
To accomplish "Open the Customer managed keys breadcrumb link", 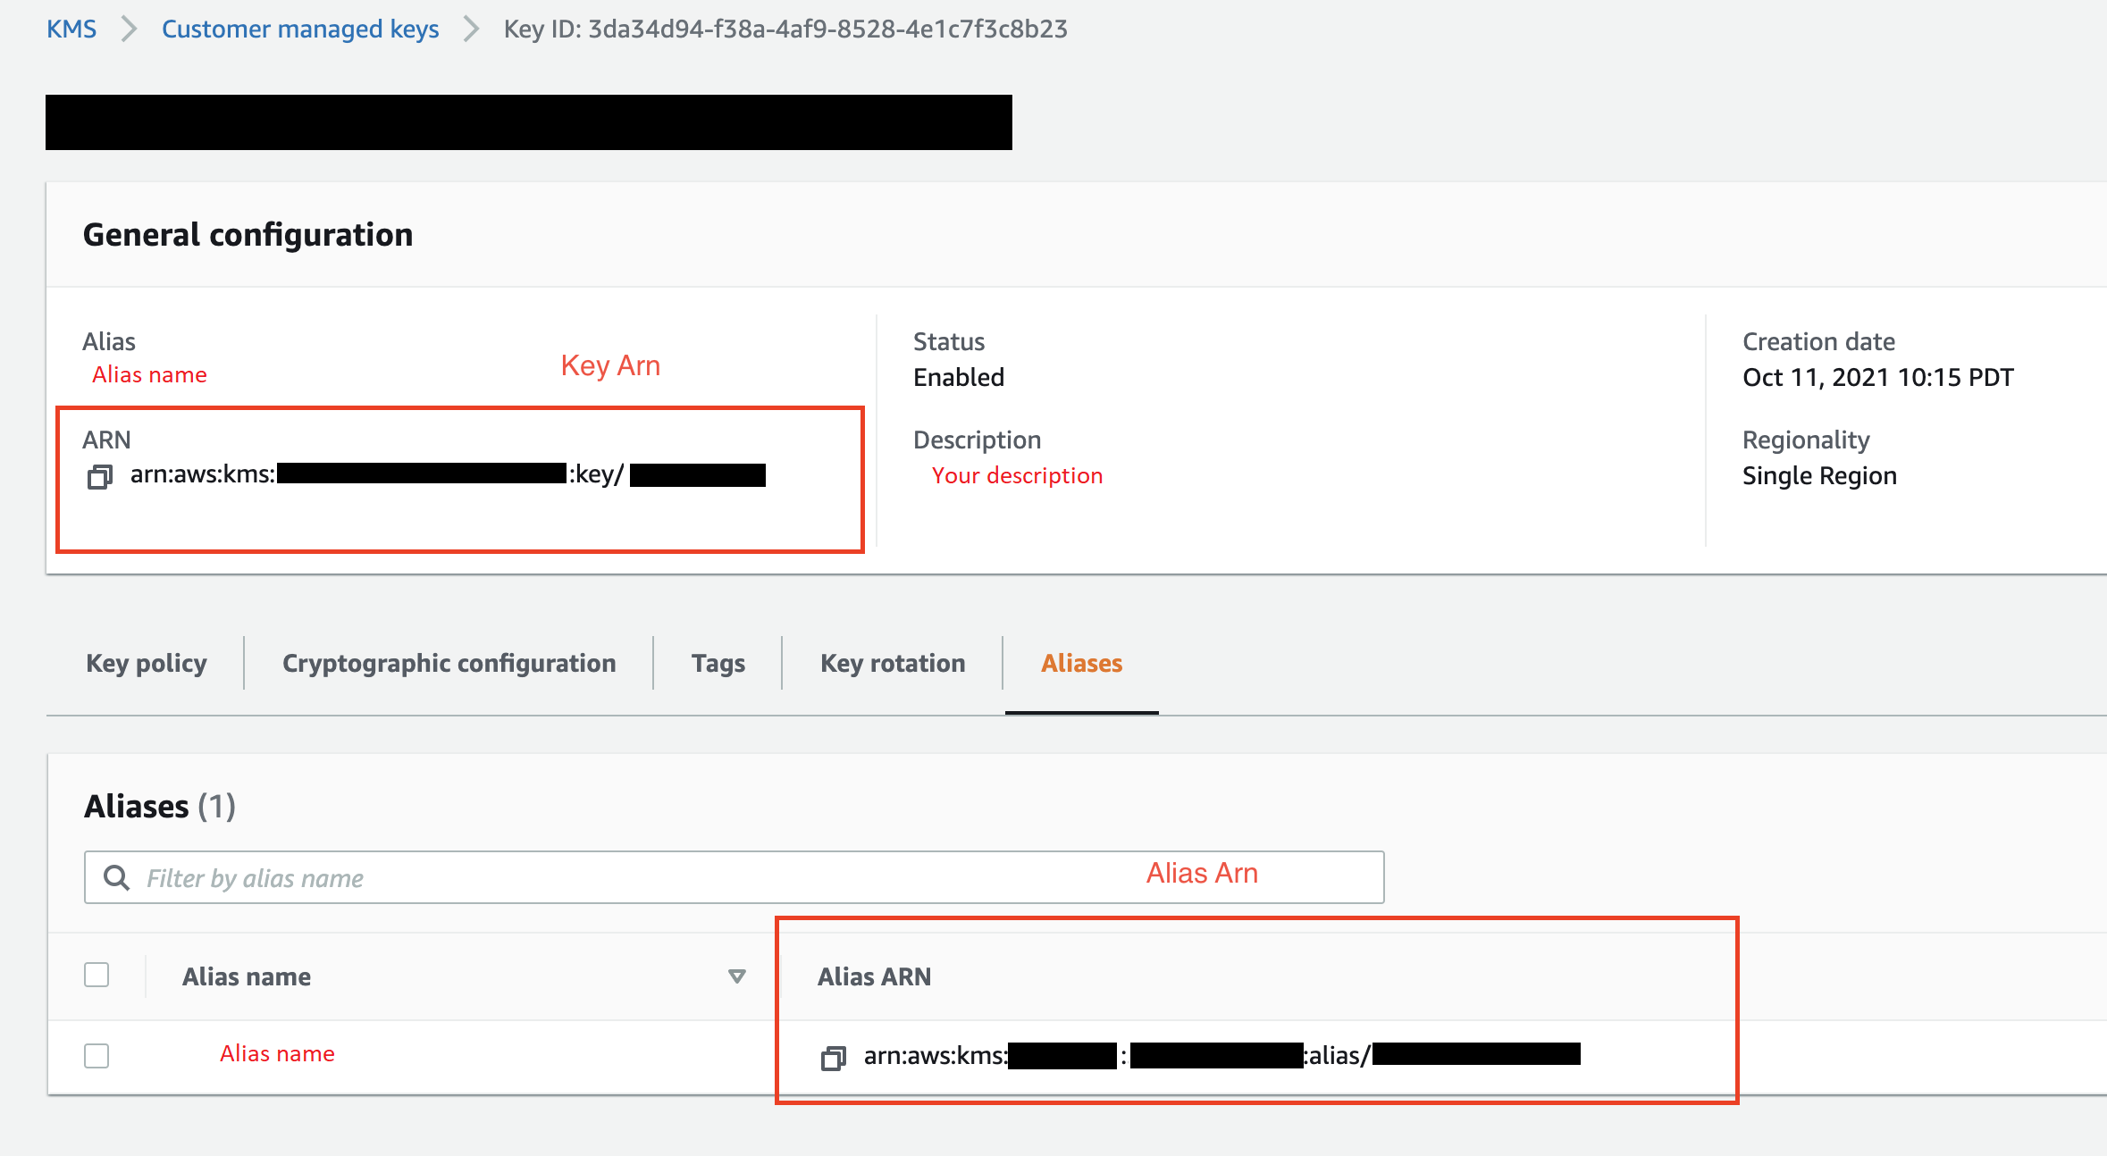I will click(299, 29).
